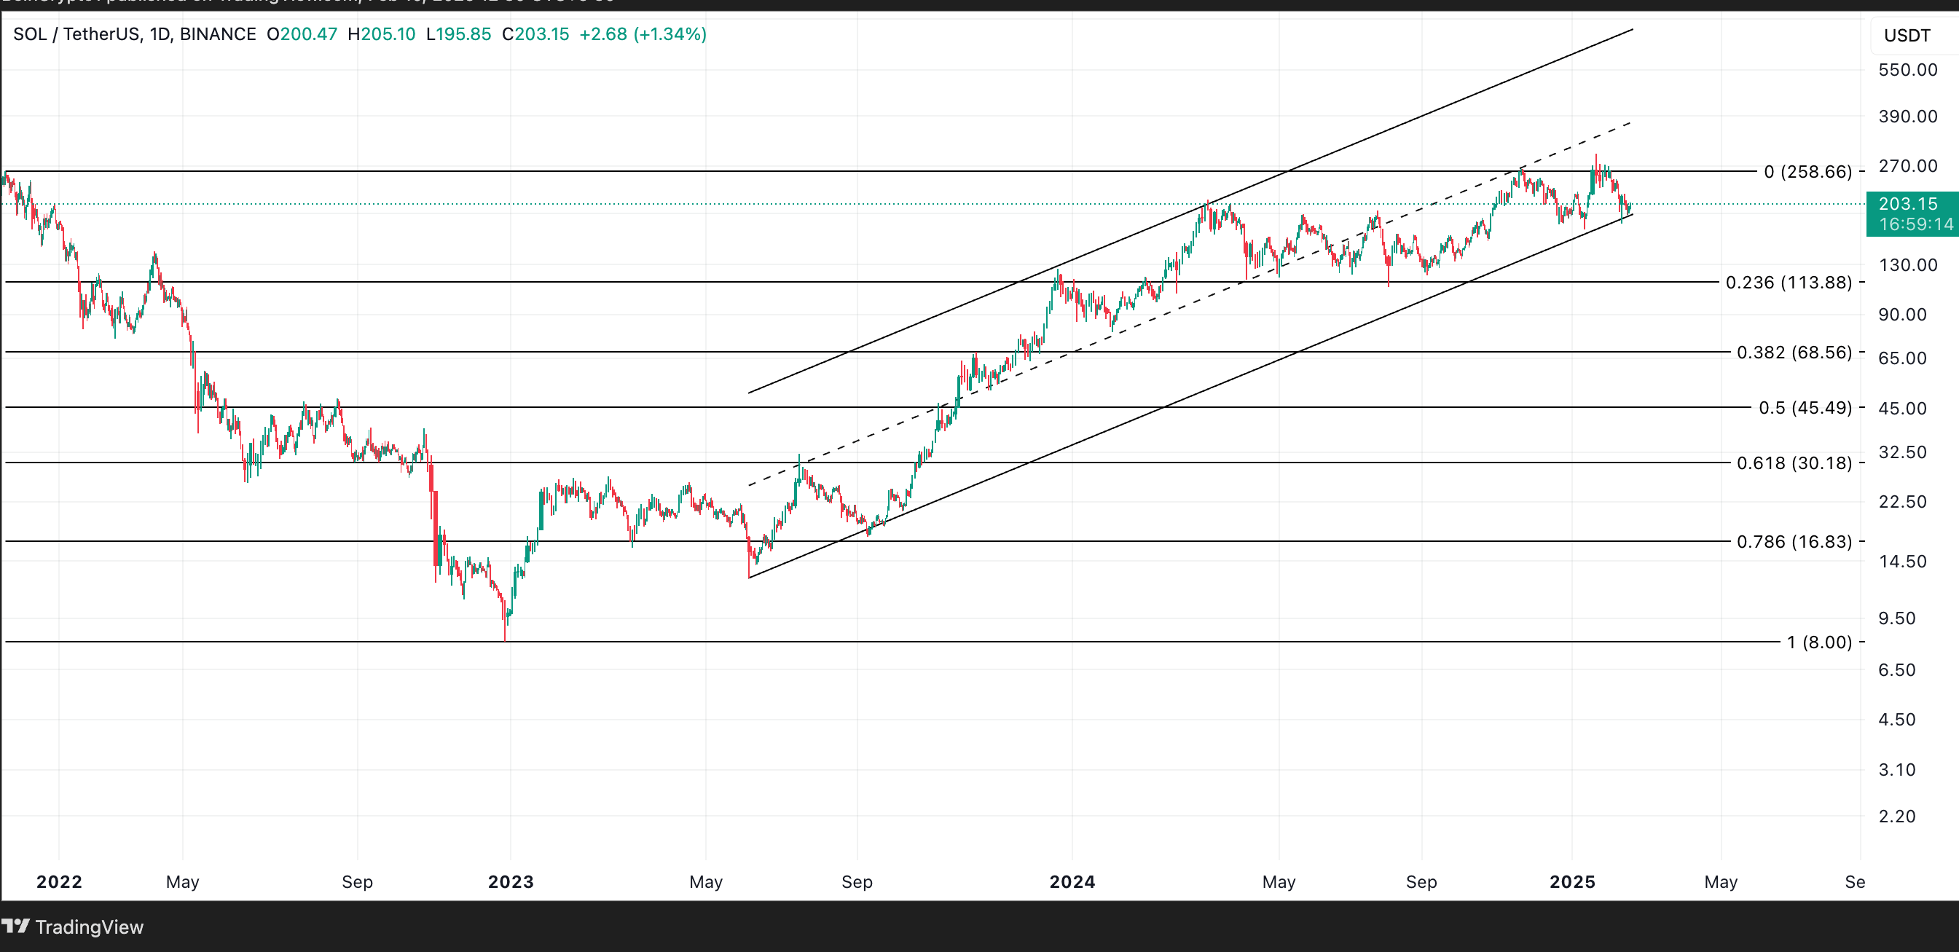The image size is (1959, 952).
Task: Click the 6.50 price axis value
Action: [x=1896, y=671]
